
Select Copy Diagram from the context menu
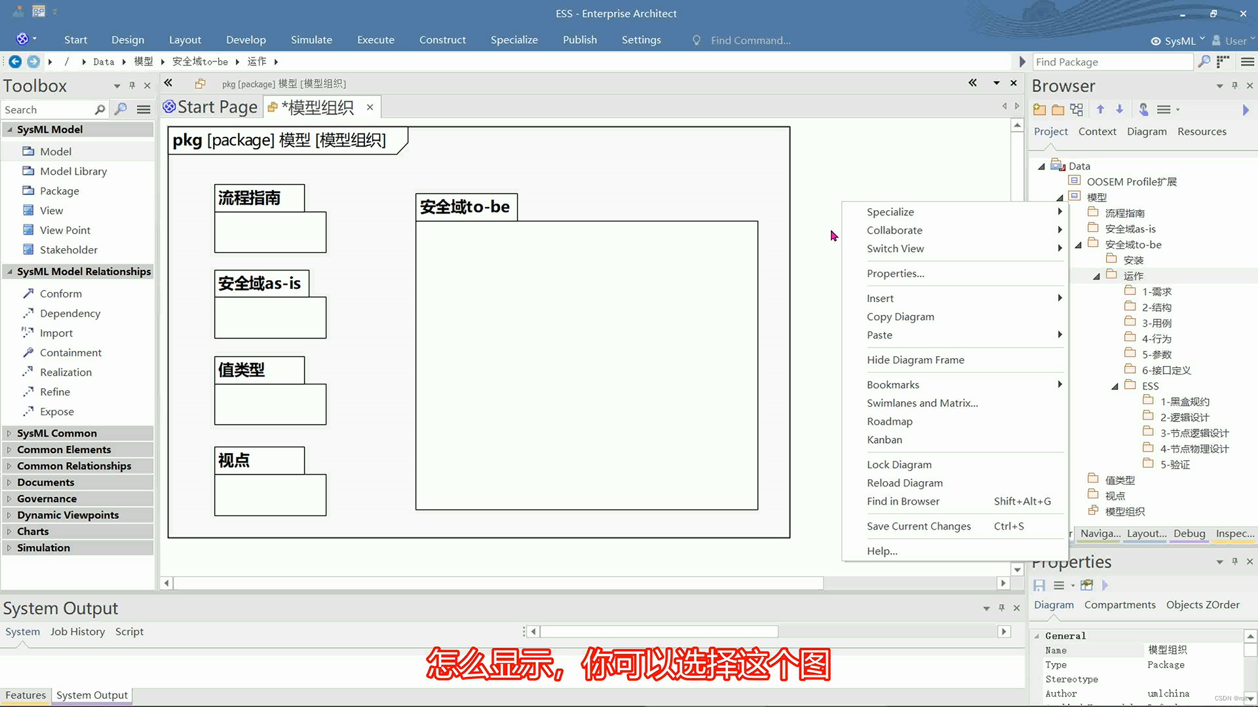[900, 316]
